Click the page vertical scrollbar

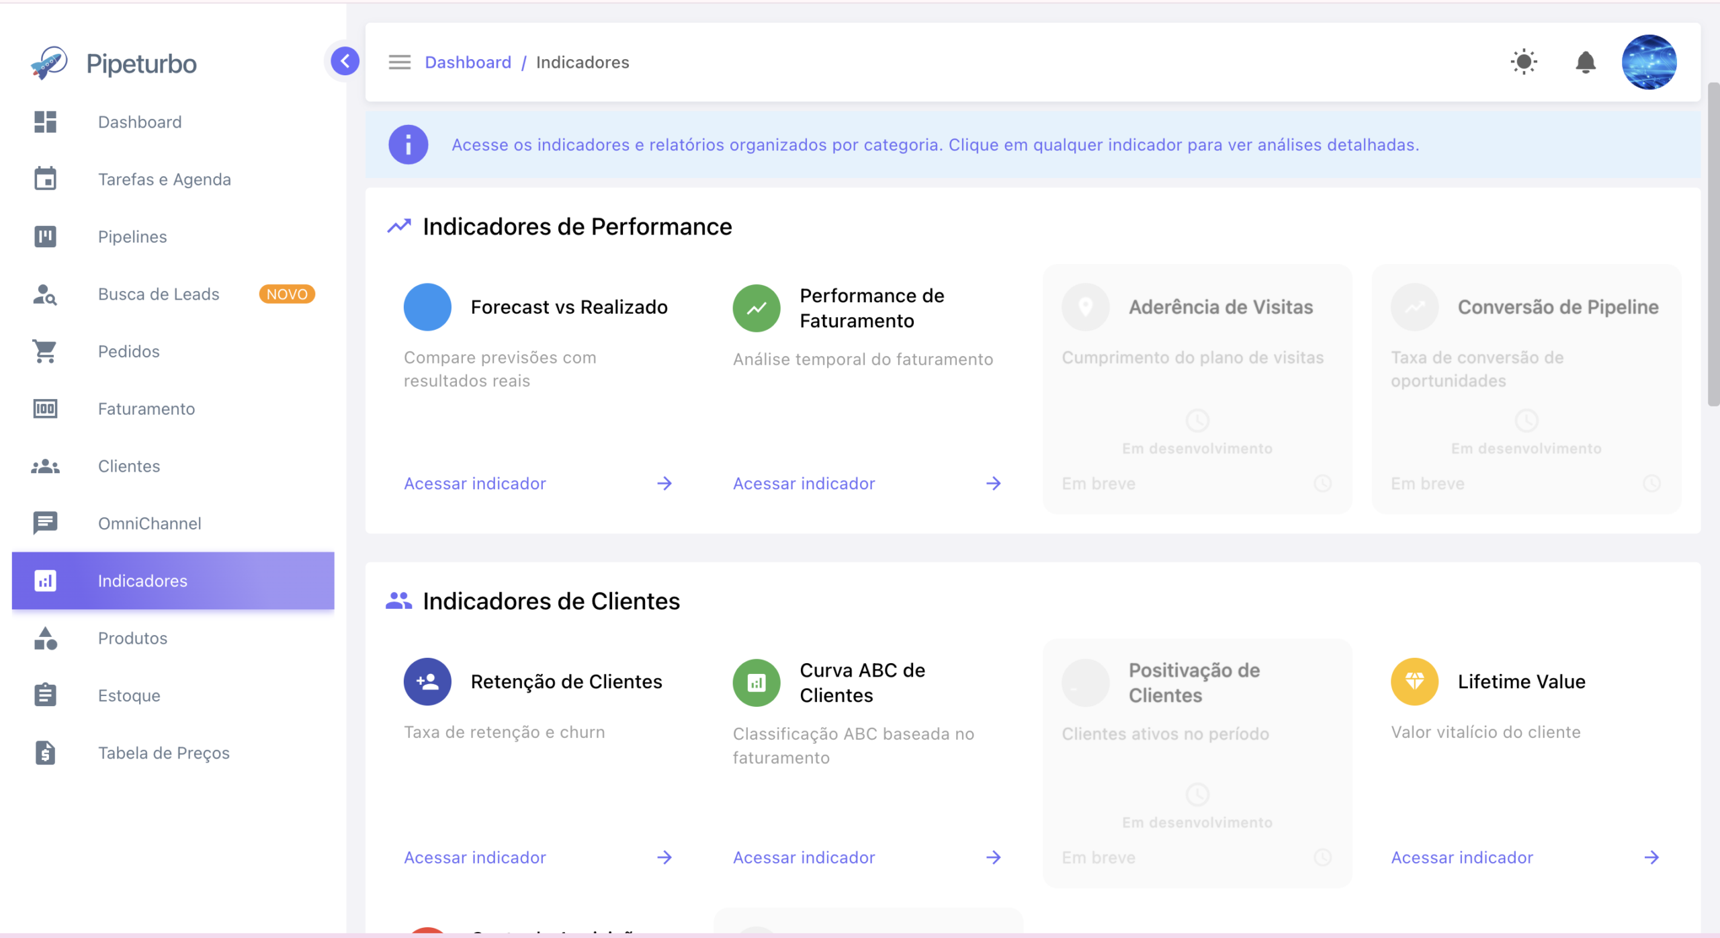pyautogui.click(x=1713, y=245)
